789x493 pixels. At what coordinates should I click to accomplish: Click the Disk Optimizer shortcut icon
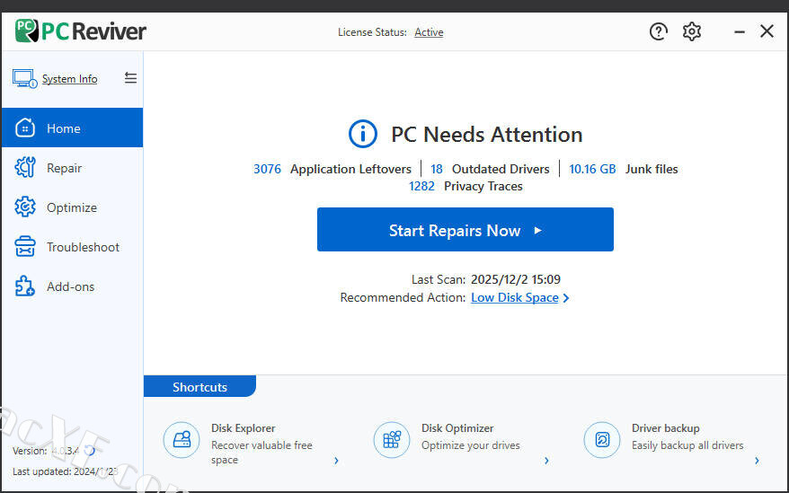coord(392,440)
